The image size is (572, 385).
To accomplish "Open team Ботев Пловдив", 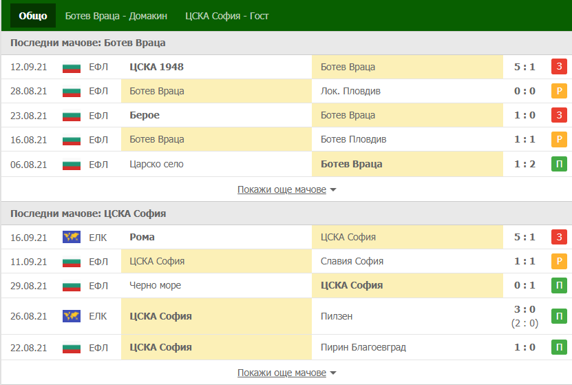I will 354,139.
